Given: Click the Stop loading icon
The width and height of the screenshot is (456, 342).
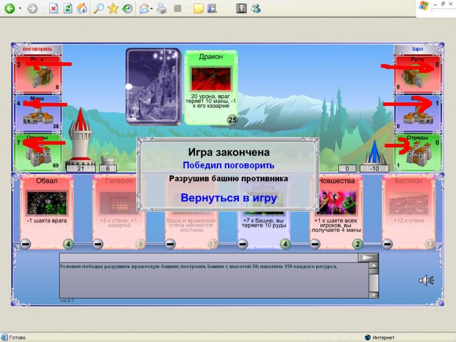Looking at the screenshot, I should click(54, 8).
